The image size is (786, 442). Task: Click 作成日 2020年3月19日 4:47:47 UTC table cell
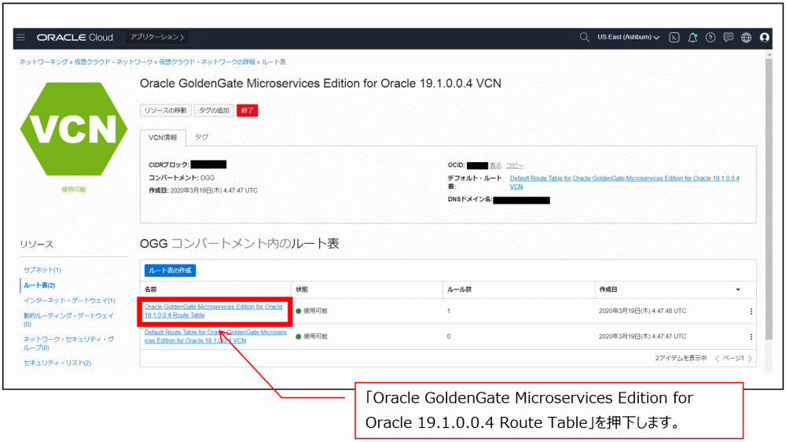click(642, 337)
